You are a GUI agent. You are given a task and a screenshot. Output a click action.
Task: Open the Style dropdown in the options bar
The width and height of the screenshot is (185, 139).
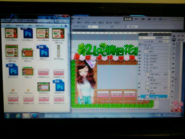tap(93, 27)
